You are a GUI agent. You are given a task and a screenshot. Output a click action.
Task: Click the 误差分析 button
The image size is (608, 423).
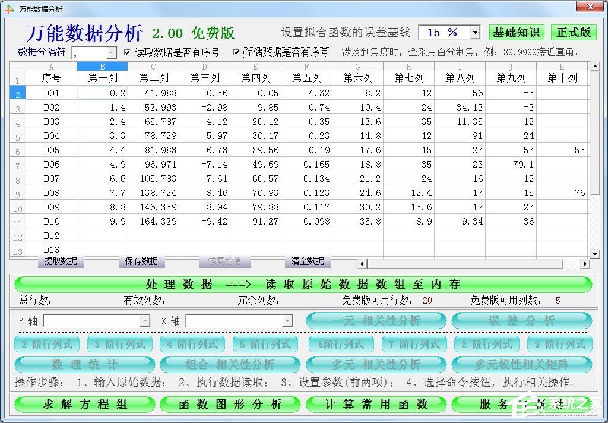(x=521, y=321)
